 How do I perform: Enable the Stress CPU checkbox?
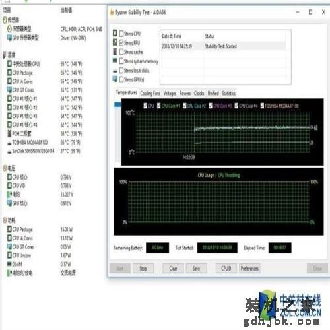121,34
